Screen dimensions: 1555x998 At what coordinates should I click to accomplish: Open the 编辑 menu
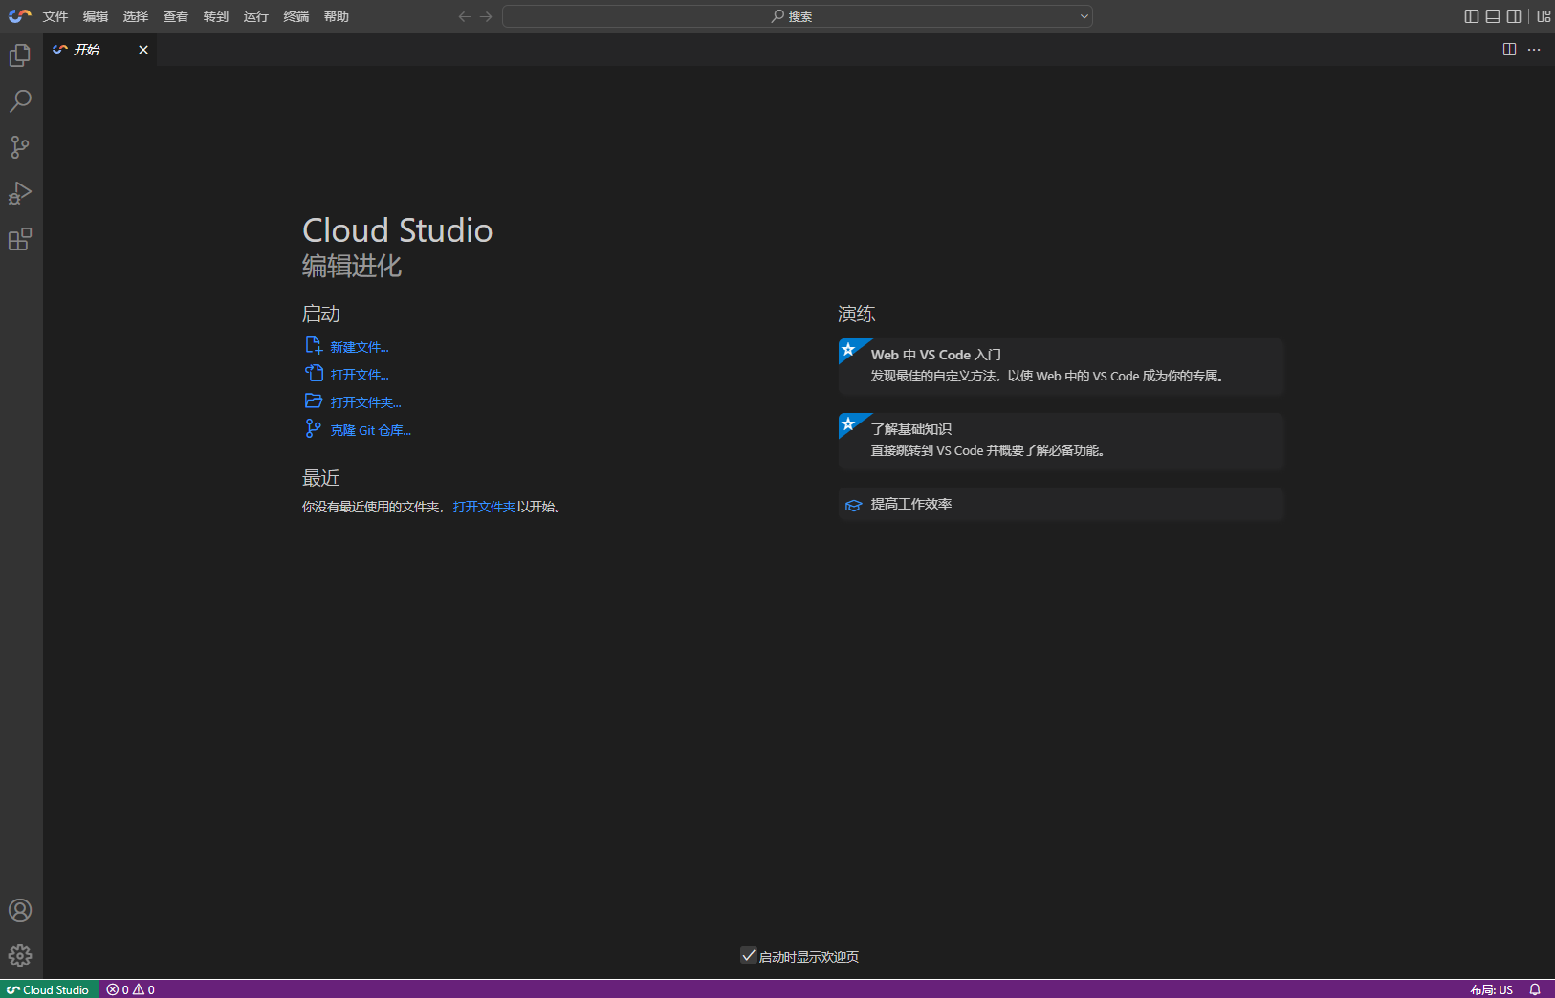96,16
